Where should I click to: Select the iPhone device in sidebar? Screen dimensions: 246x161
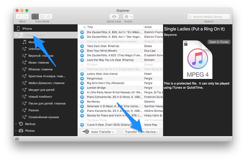click(x=46, y=28)
